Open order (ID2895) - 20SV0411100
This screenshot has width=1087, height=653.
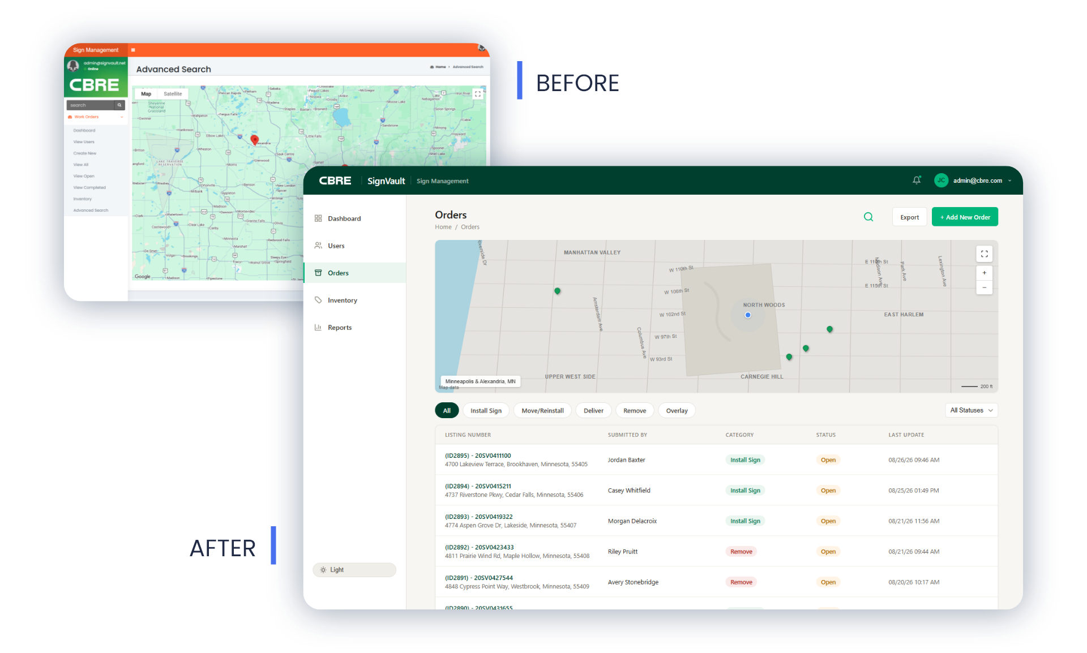point(477,456)
